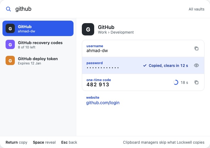This screenshot has width=210, height=148.
Task: Click the username value ahmad-dw
Action: tap(97, 51)
